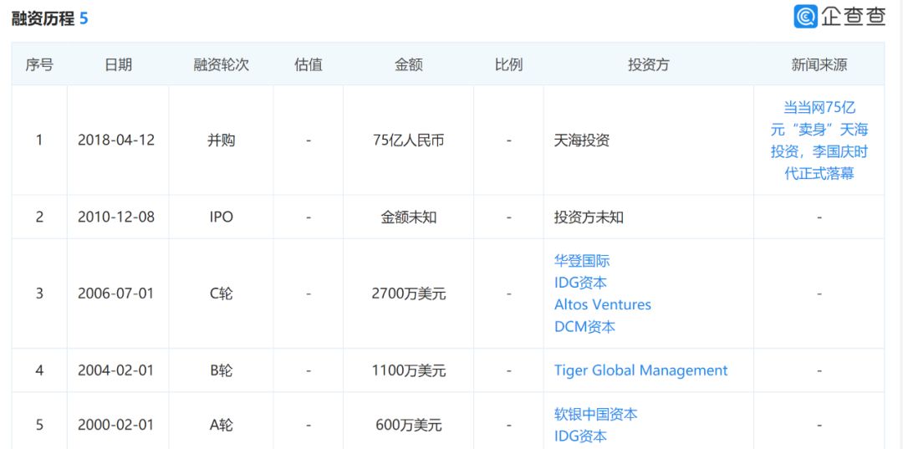The height and width of the screenshot is (449, 903).
Task: Open investor link Altos Ventures
Action: [x=602, y=304]
